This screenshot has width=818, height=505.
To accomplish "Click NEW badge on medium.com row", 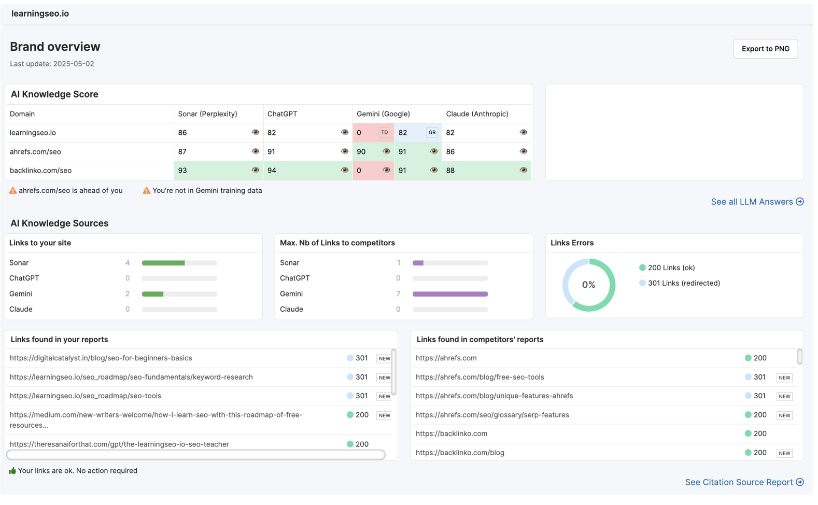I will [x=384, y=415].
